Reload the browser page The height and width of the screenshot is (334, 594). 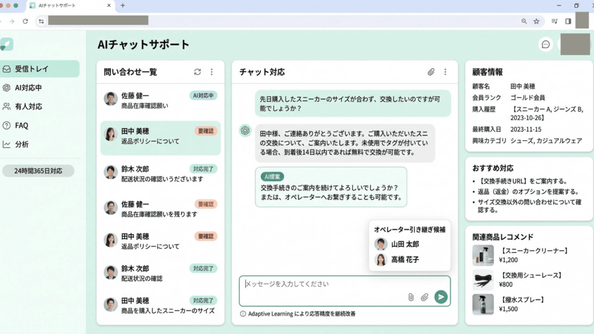26,21
